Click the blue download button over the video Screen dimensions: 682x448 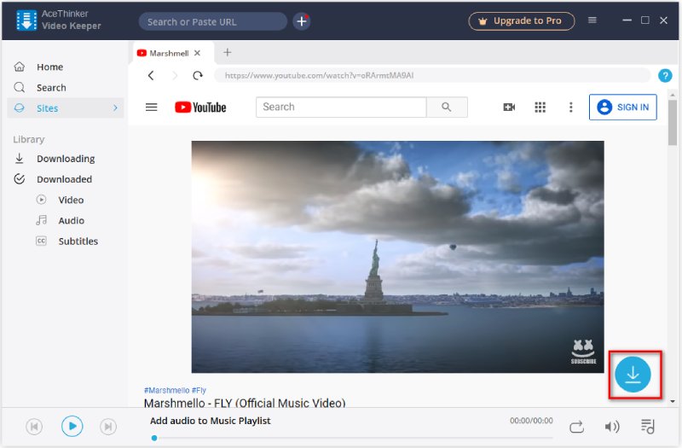point(633,375)
